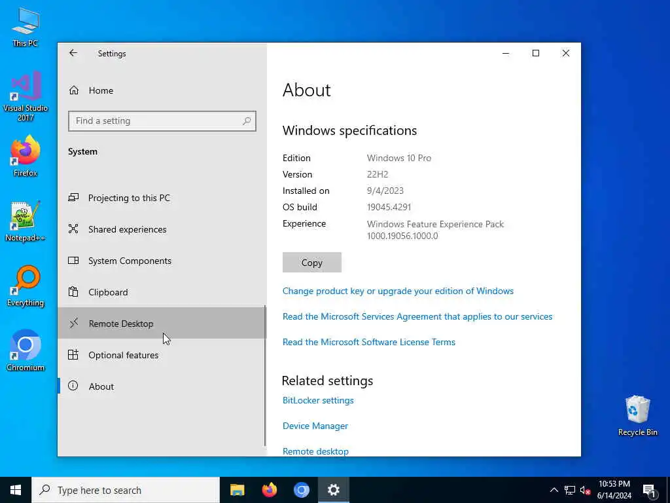Open the Remote desktop related settings link
670x503 pixels.
point(315,451)
